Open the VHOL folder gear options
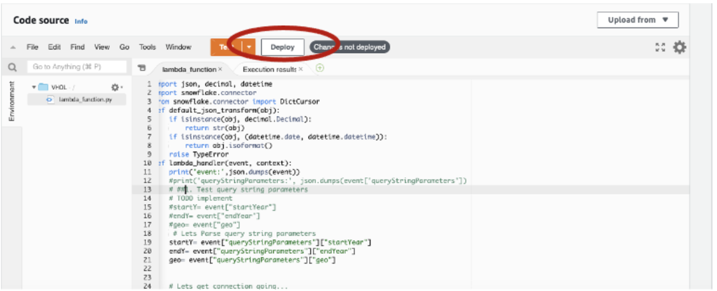 (116, 87)
